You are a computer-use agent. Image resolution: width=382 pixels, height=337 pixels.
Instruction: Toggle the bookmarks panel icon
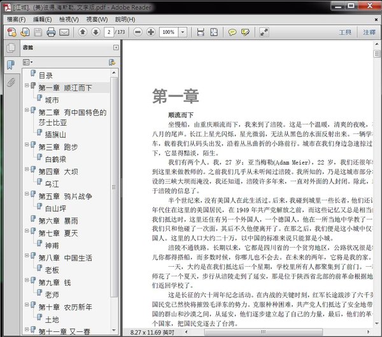point(11,65)
